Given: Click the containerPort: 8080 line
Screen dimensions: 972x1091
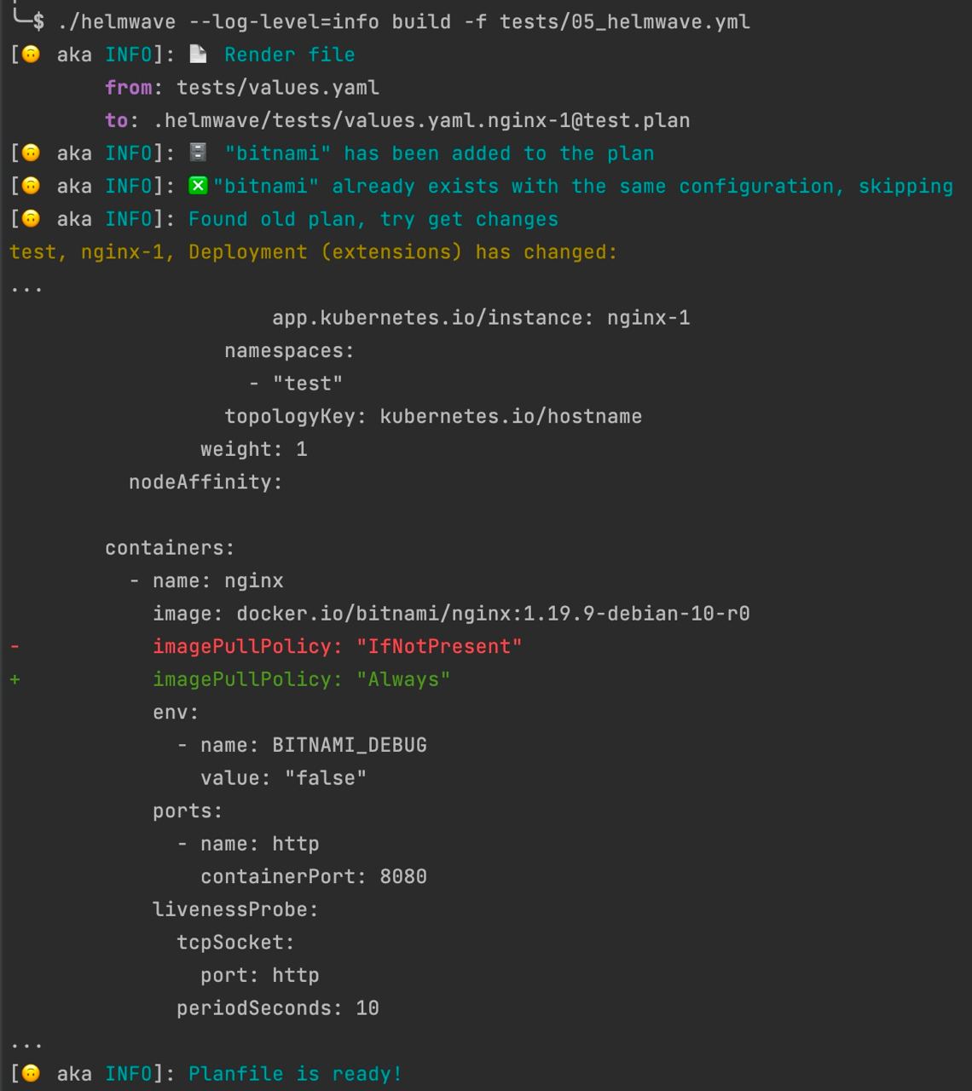Looking at the screenshot, I should [314, 876].
